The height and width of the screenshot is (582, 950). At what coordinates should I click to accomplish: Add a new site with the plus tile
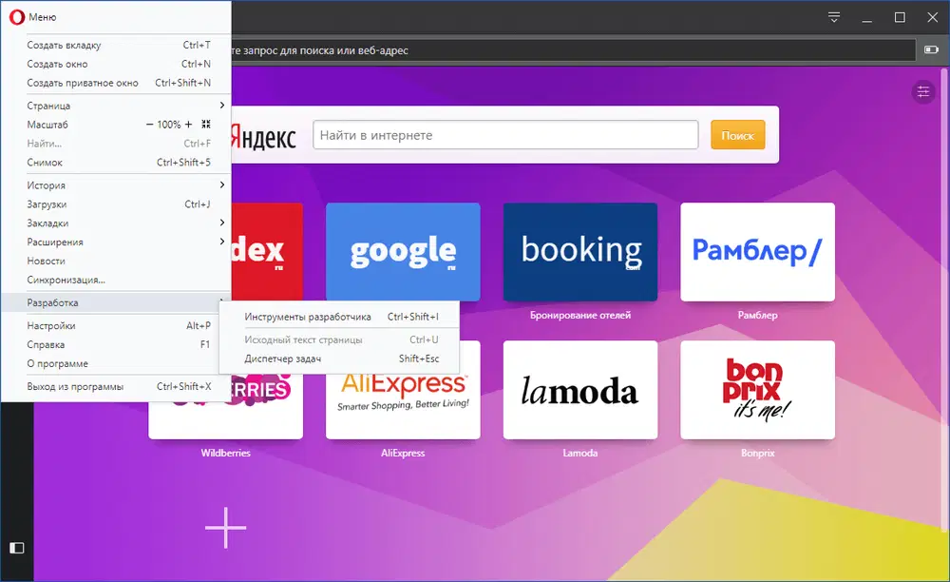pos(225,528)
